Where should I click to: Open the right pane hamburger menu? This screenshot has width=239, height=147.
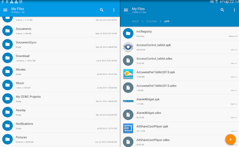click(126, 10)
